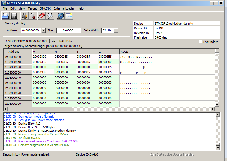Click log panel scroll down arrow

[x=218, y=148]
